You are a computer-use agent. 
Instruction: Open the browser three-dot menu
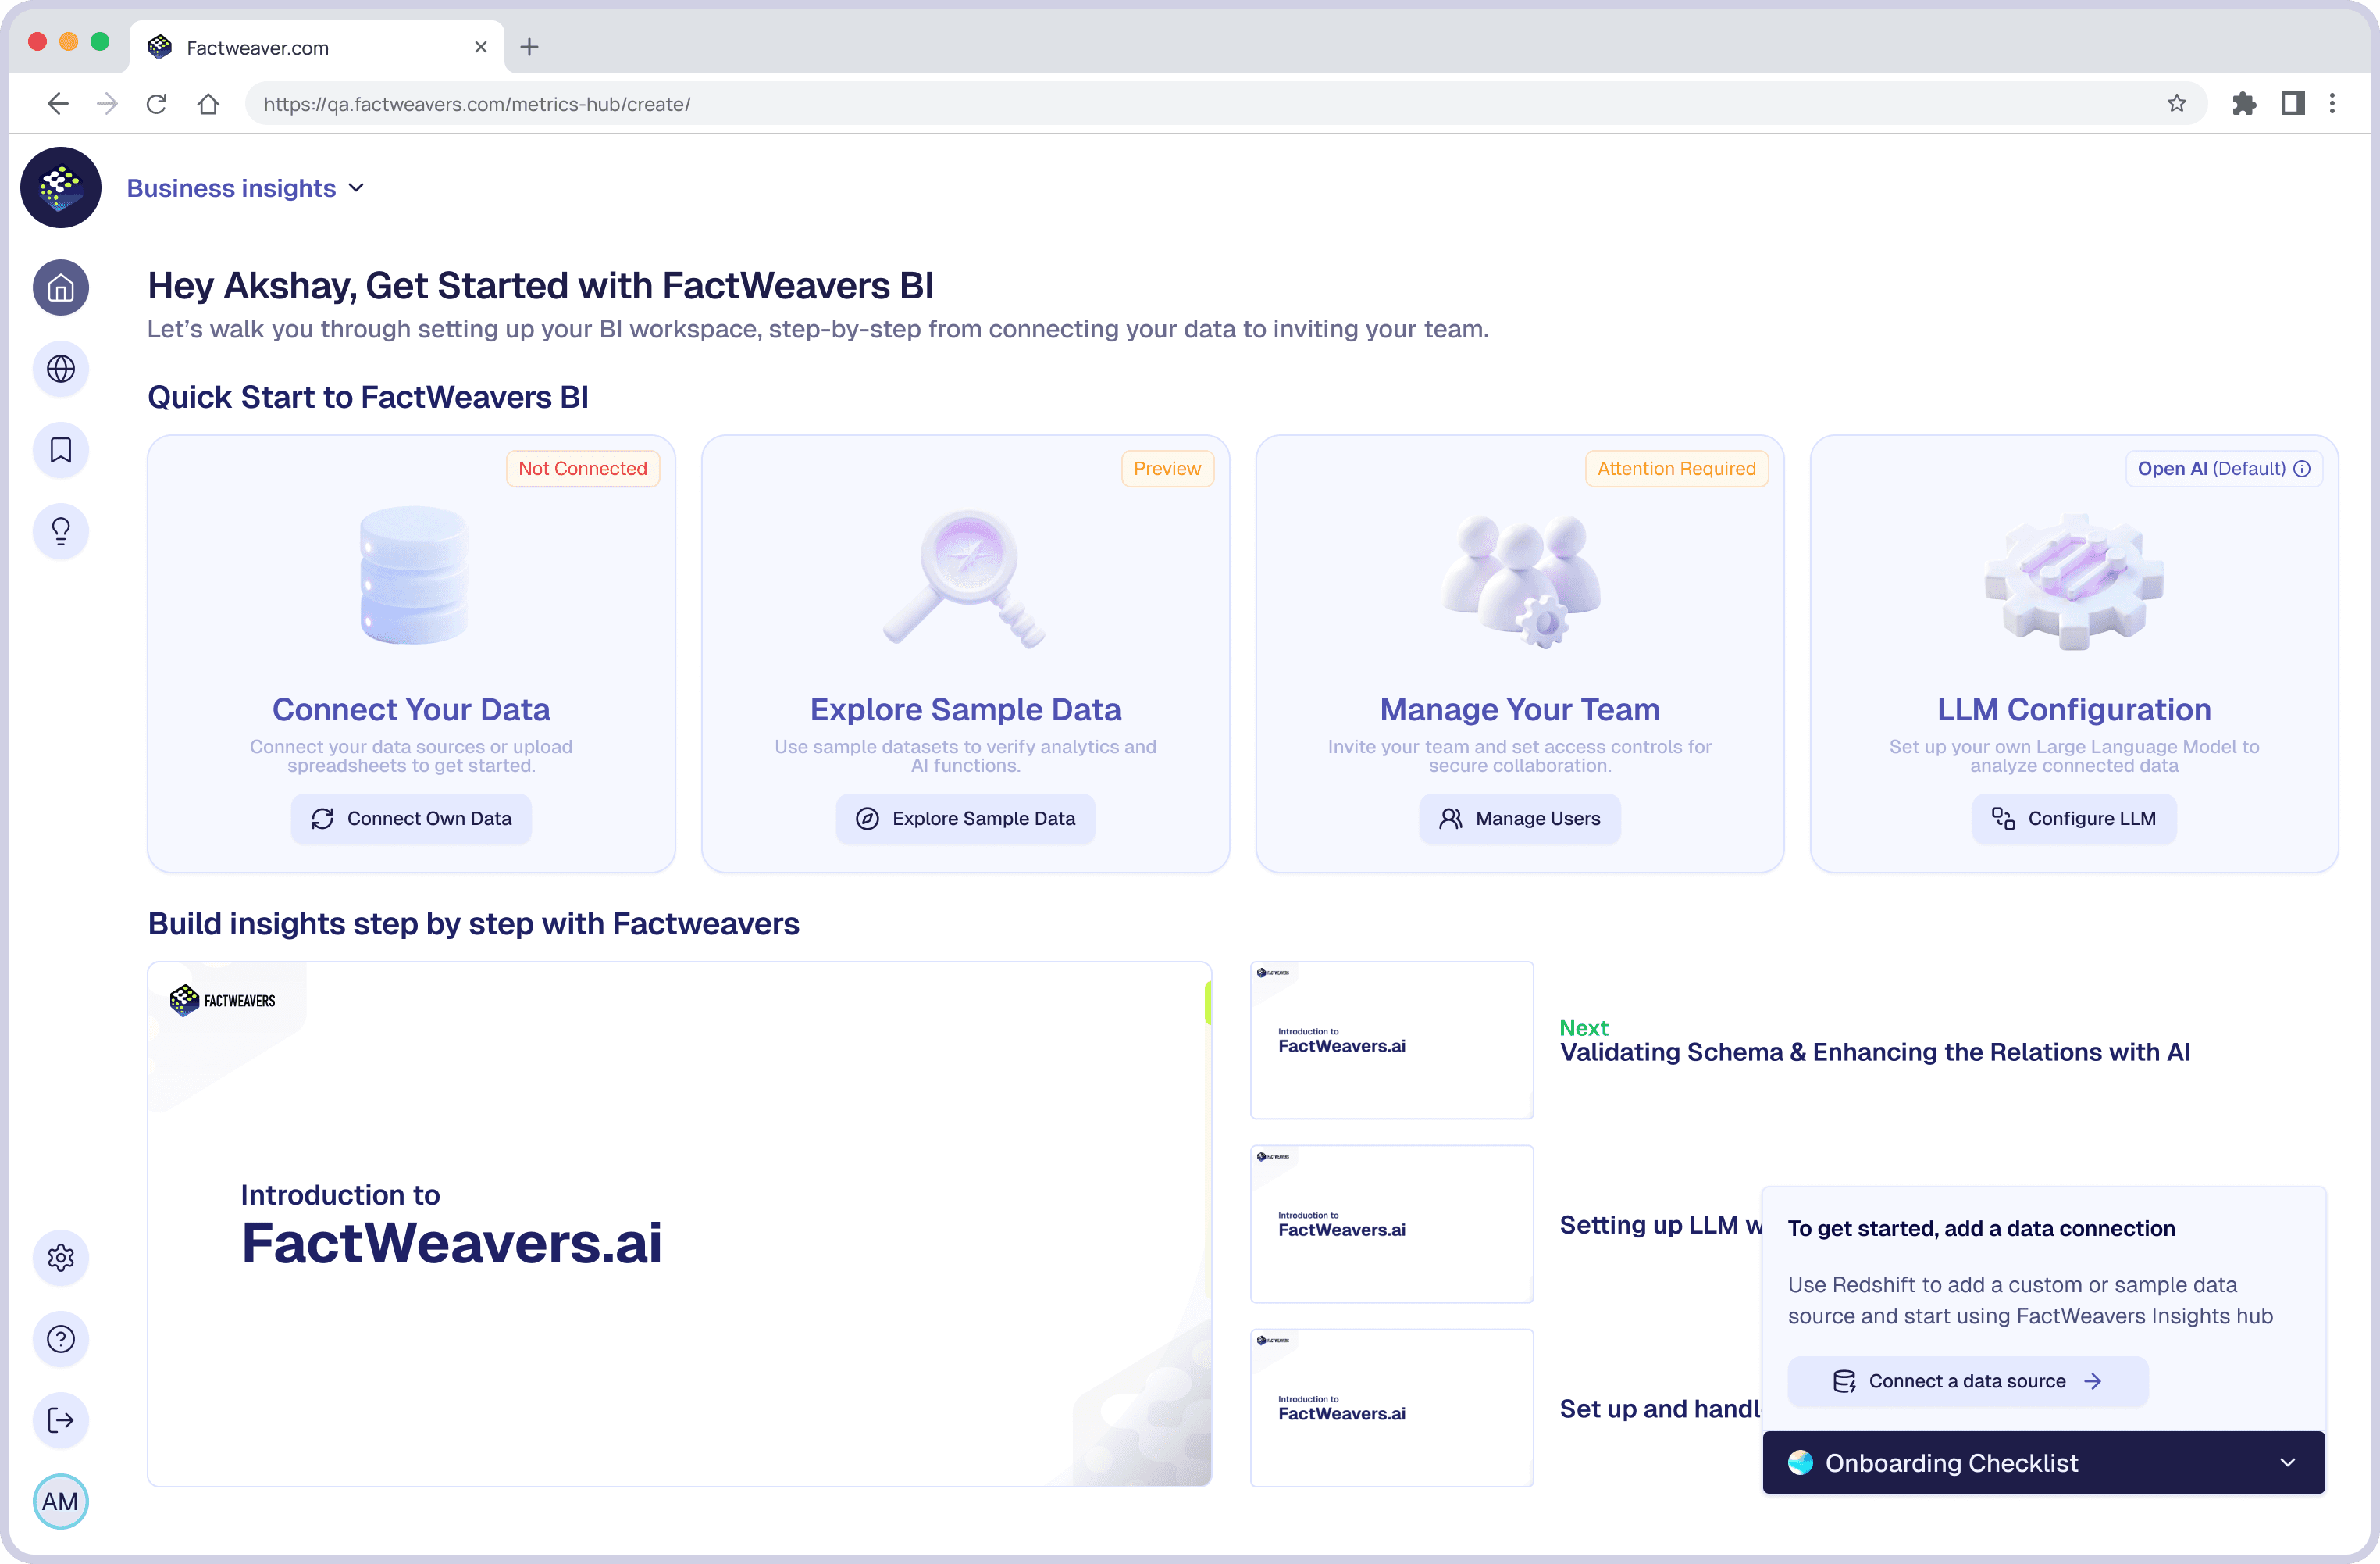tap(2333, 103)
